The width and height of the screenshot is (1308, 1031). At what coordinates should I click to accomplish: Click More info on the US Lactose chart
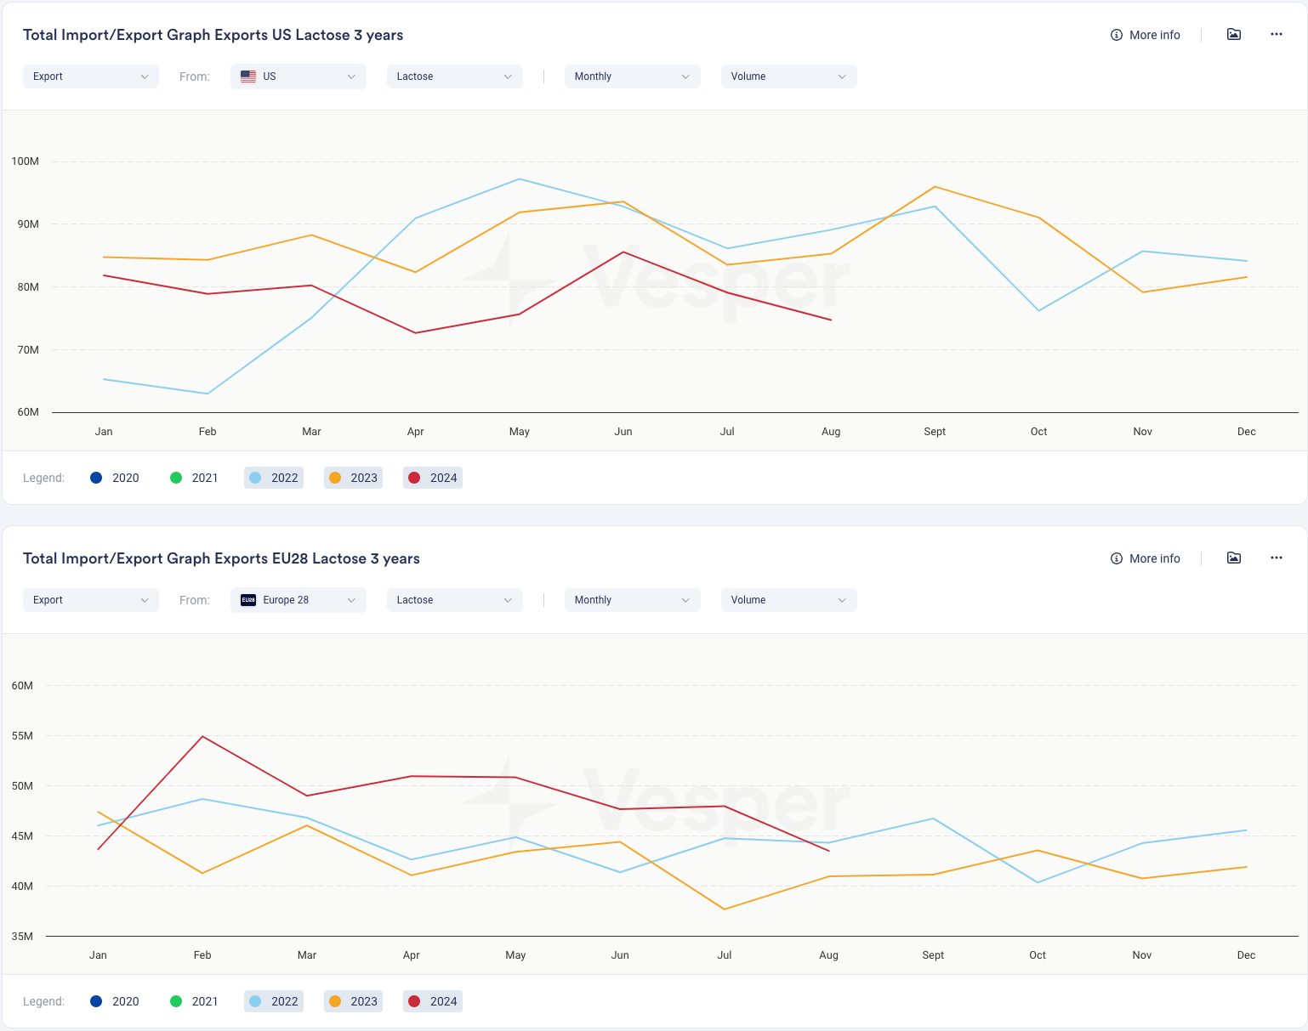pos(1154,35)
